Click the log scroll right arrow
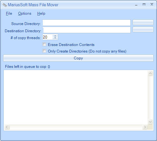This screenshot has height=141, width=157. 145,127
